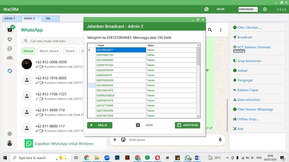
Task: Open Grup keamanan item
Action: click(x=257, y=61)
